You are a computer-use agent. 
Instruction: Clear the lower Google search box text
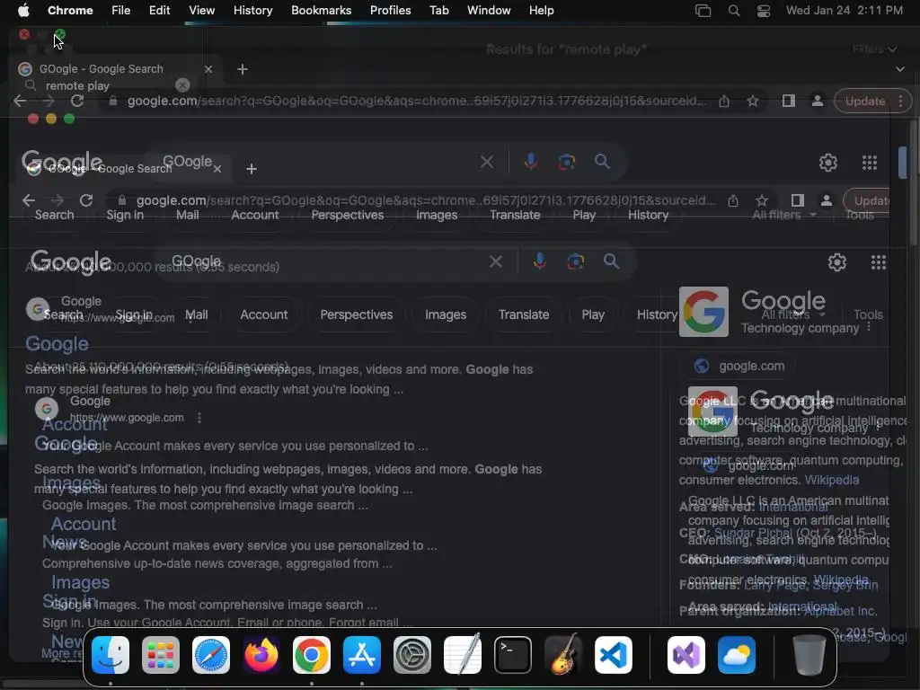496,261
